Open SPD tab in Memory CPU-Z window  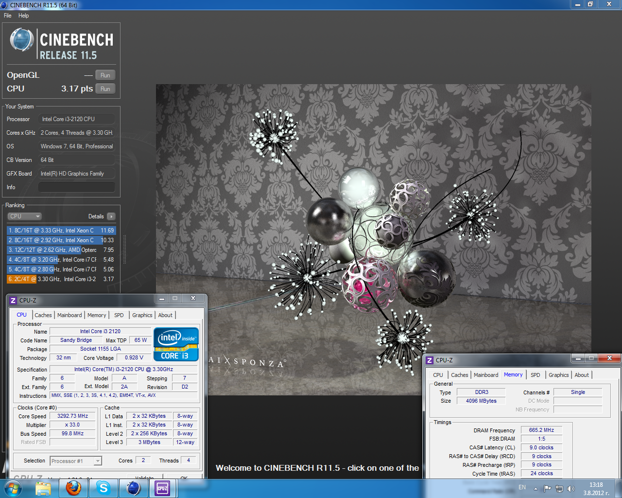click(536, 375)
